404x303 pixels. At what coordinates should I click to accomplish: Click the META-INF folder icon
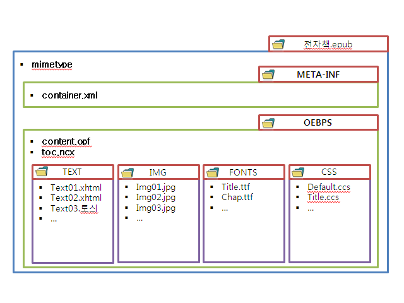[268, 74]
